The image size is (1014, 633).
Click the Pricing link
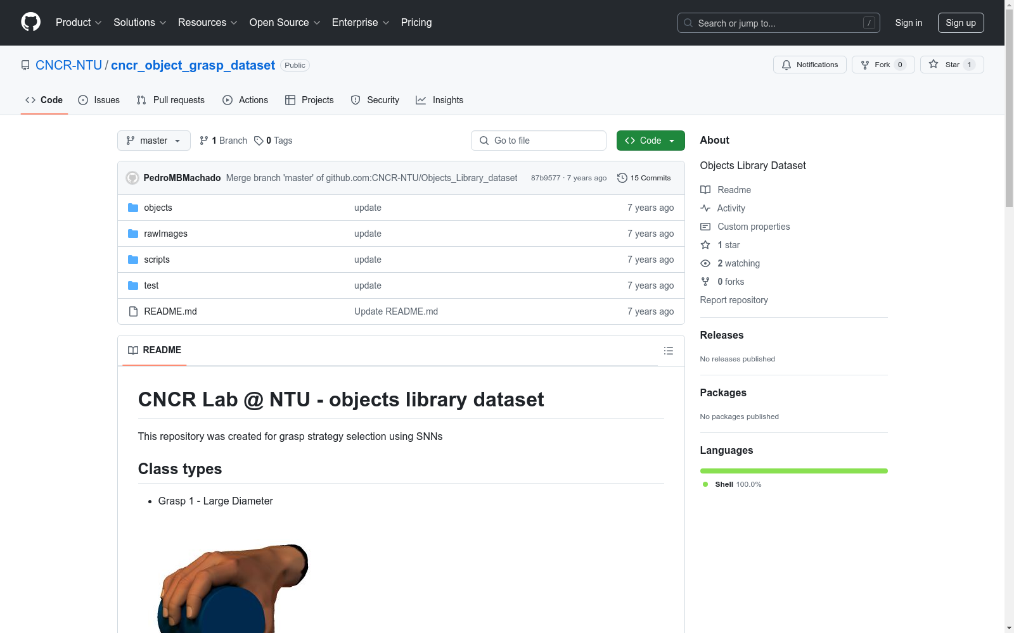click(416, 22)
